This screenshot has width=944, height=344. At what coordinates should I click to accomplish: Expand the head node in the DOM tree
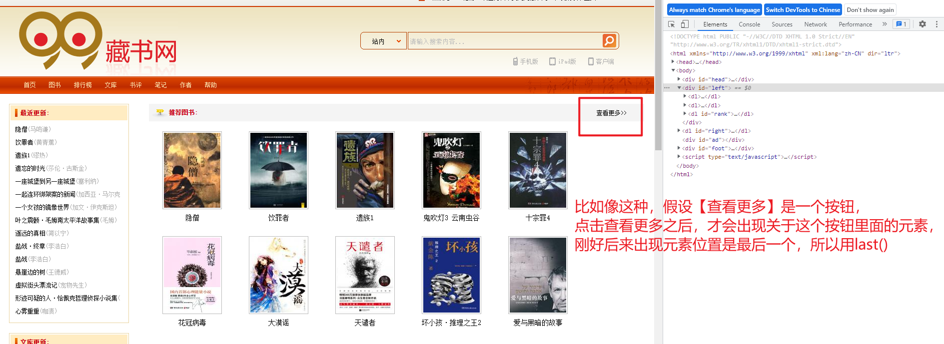tap(673, 62)
